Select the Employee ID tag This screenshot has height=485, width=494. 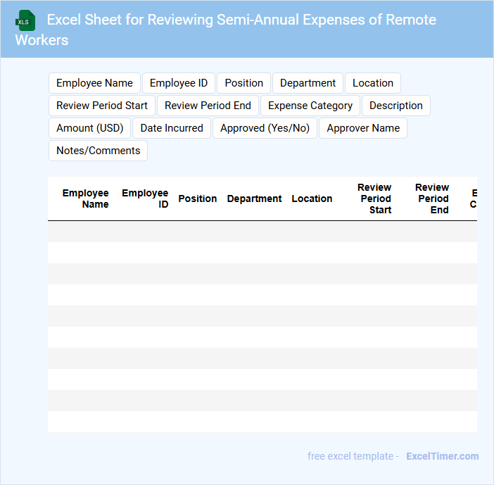[x=179, y=83]
